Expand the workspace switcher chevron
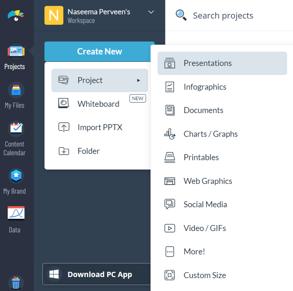The width and height of the screenshot is (293, 291). [x=151, y=12]
